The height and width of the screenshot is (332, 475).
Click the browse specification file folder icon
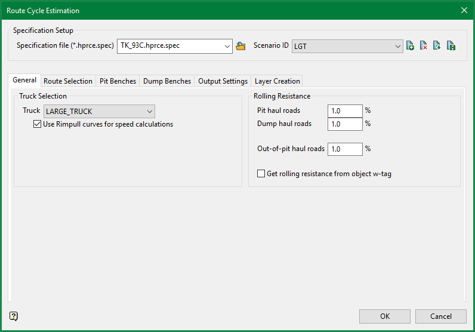click(x=240, y=46)
